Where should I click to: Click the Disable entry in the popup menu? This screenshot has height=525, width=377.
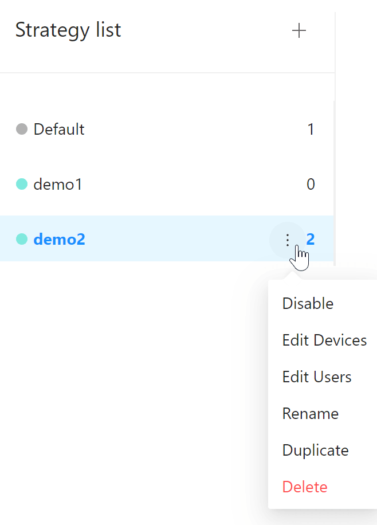coord(308,303)
